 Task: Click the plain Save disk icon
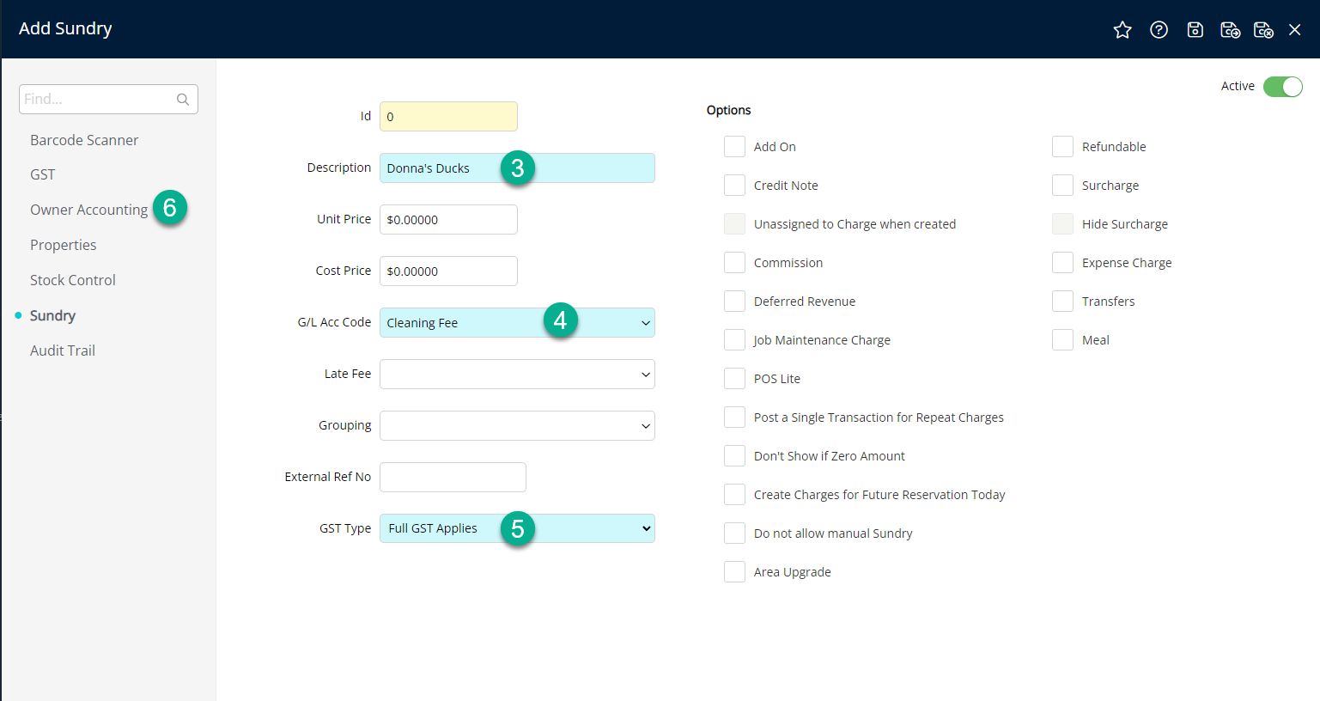[1195, 30]
